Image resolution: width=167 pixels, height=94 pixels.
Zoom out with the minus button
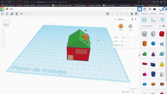[3, 43]
